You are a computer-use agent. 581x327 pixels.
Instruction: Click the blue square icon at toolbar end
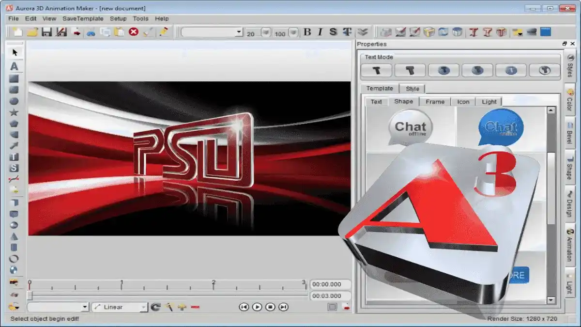pos(546,32)
